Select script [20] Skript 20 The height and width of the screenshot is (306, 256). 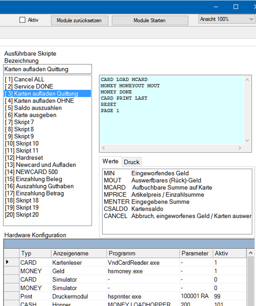(x=48, y=215)
